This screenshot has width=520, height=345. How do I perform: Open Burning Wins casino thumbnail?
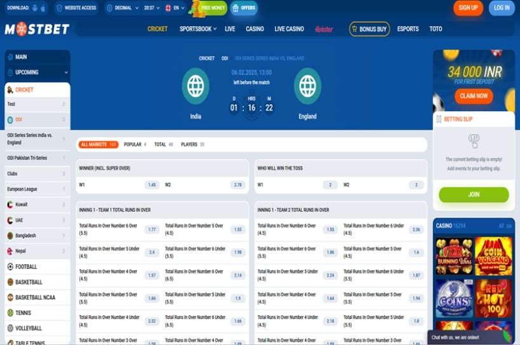pyautogui.click(x=454, y=256)
